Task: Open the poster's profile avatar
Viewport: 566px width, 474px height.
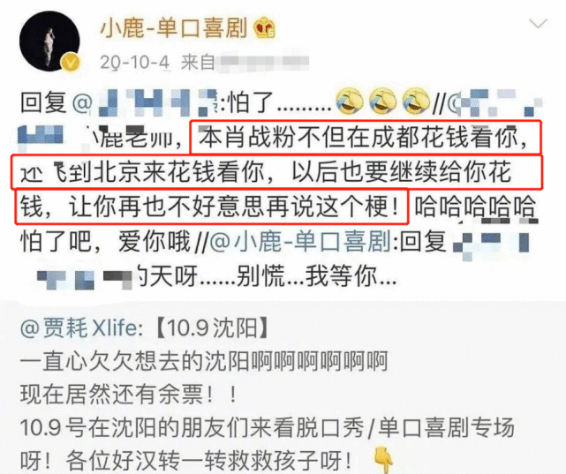Action: pos(49,41)
